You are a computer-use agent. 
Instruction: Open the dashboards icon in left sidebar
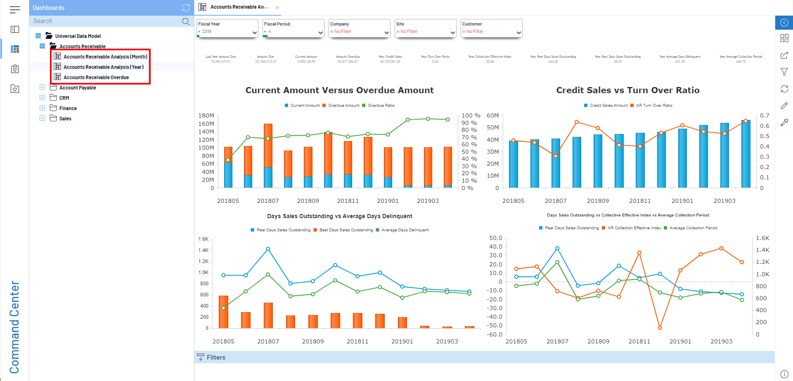coord(15,49)
